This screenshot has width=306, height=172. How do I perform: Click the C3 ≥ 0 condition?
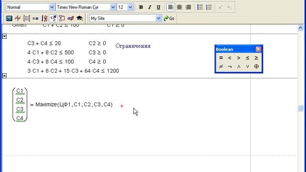[x=97, y=53]
